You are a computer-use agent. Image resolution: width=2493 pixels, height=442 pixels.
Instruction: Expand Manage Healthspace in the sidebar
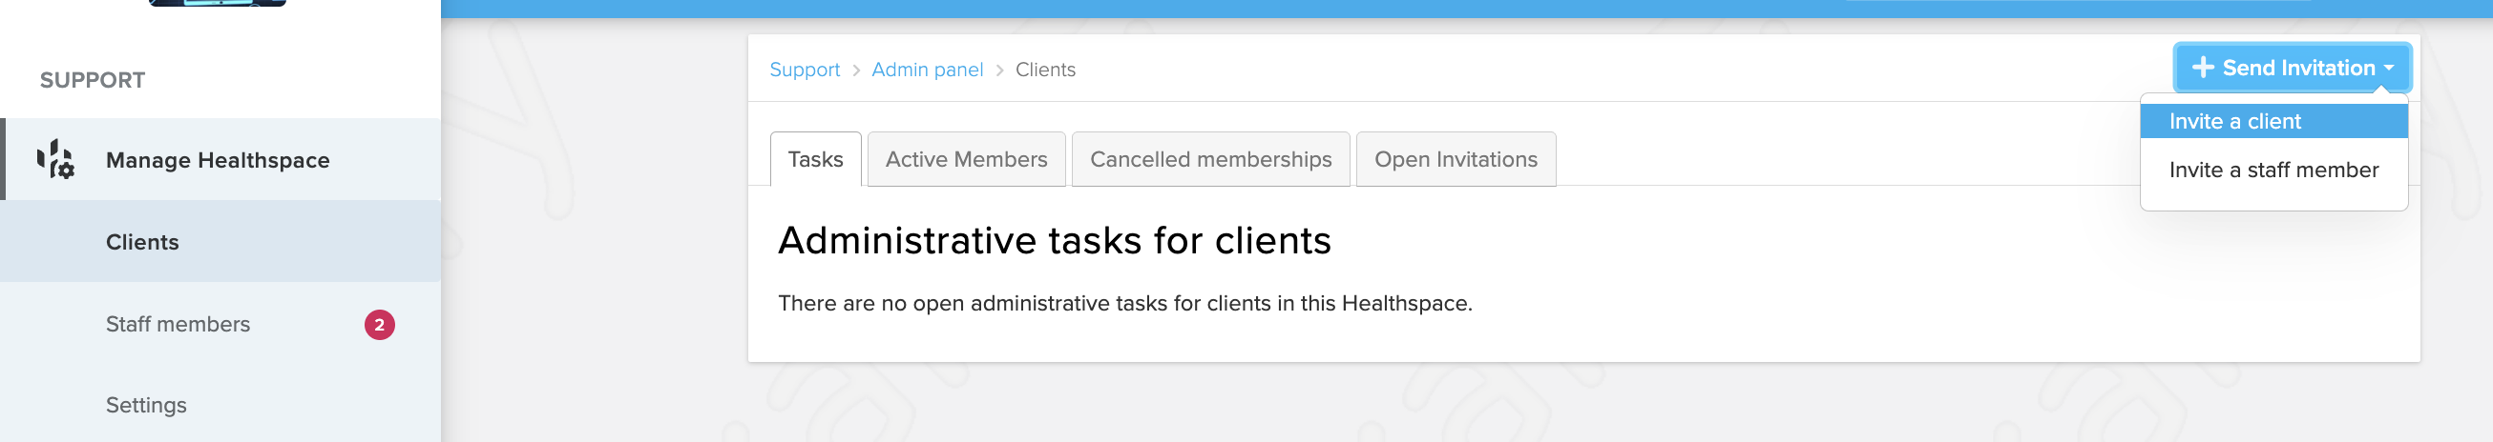coord(220,159)
